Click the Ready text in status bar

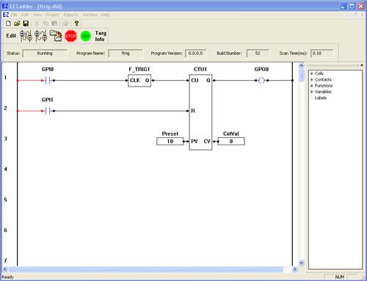point(7,277)
